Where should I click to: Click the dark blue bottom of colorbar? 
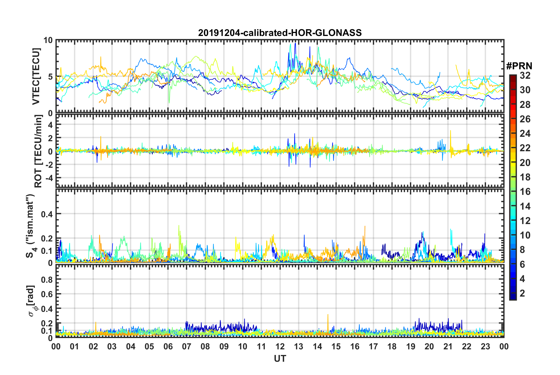513,297
